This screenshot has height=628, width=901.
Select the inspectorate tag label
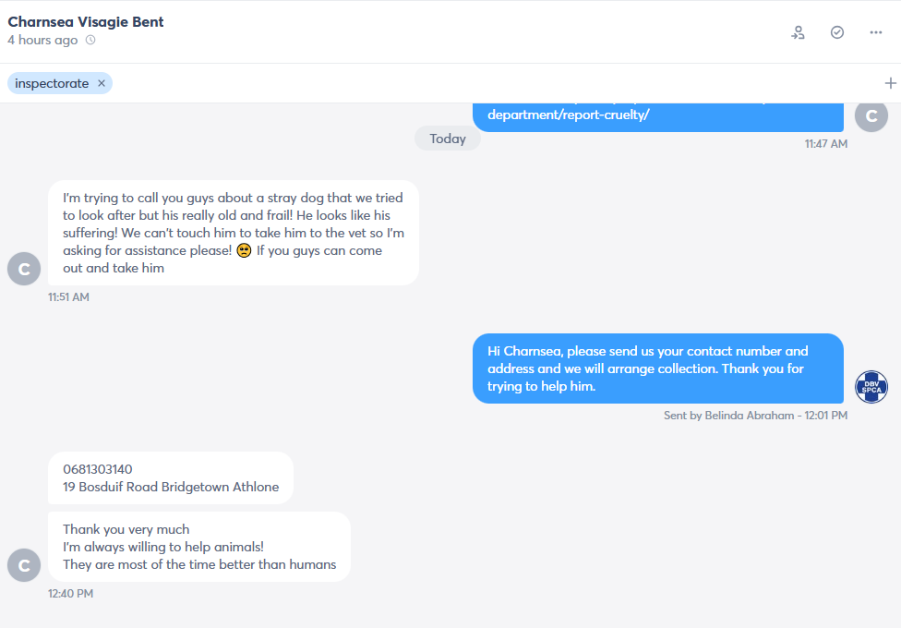point(52,83)
